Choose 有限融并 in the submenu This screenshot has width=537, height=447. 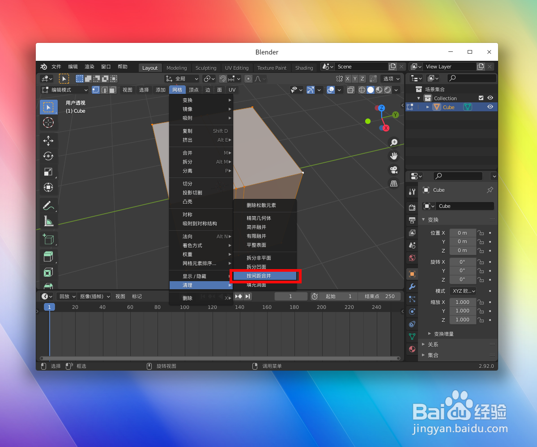[x=264, y=236]
